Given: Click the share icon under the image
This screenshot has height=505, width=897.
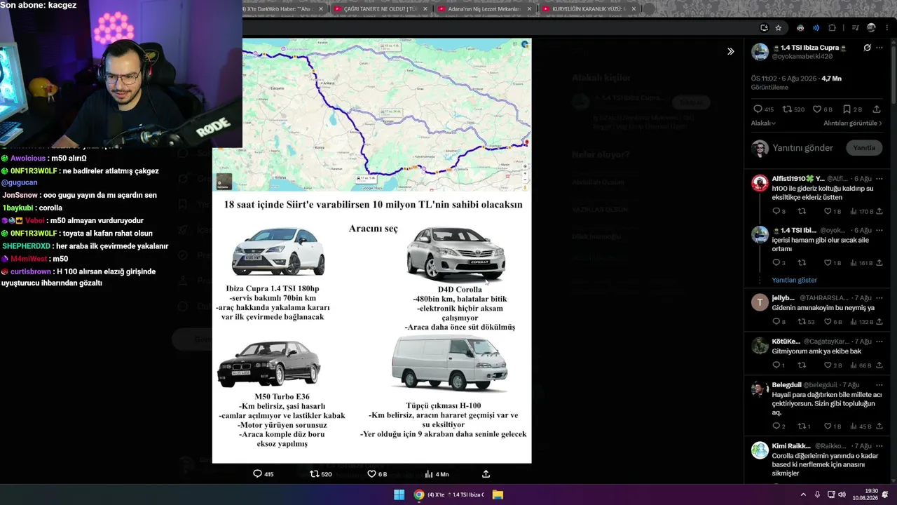Looking at the screenshot, I should 486,474.
